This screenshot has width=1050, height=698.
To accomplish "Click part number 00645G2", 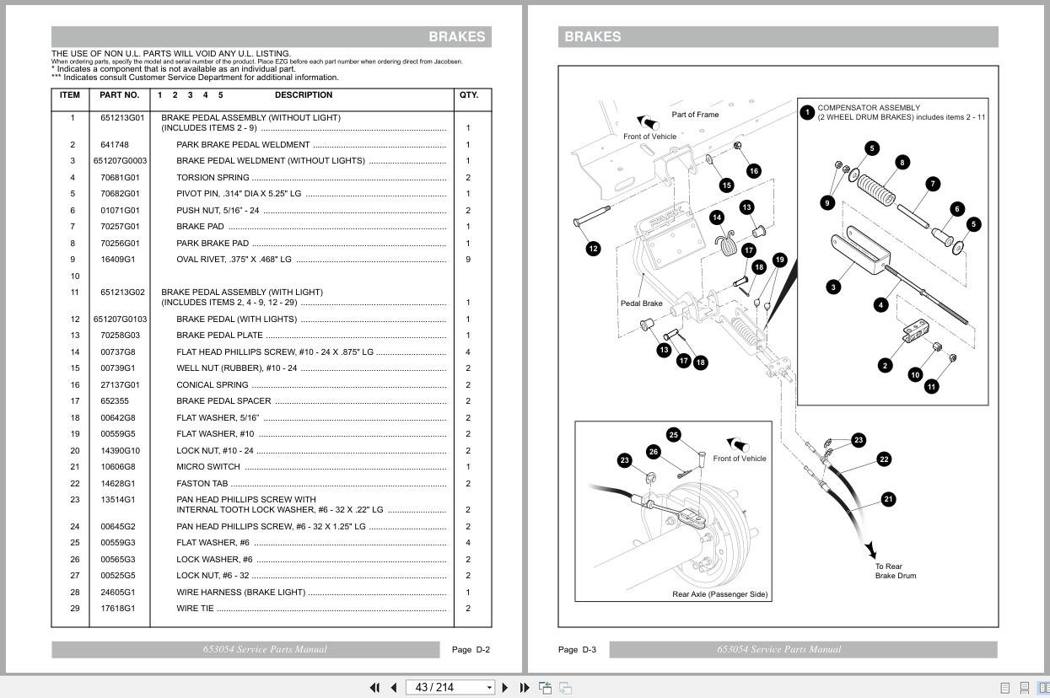I will click(x=117, y=527).
